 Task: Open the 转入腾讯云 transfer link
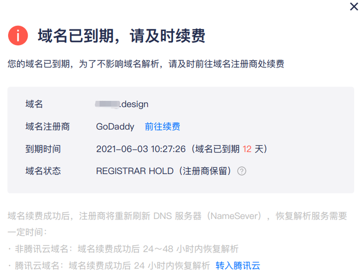(x=238, y=265)
